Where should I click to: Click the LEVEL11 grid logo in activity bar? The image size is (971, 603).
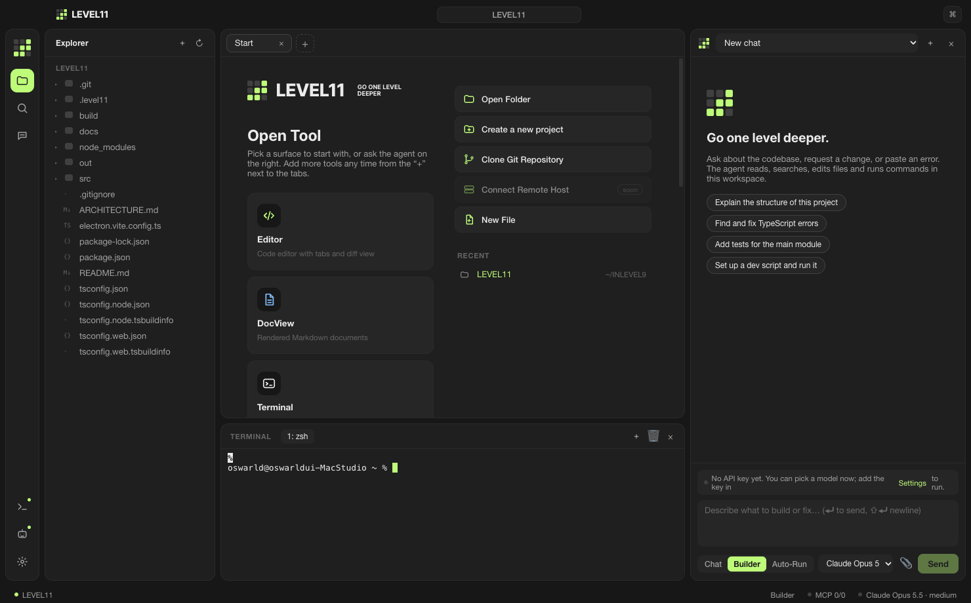(x=22, y=48)
